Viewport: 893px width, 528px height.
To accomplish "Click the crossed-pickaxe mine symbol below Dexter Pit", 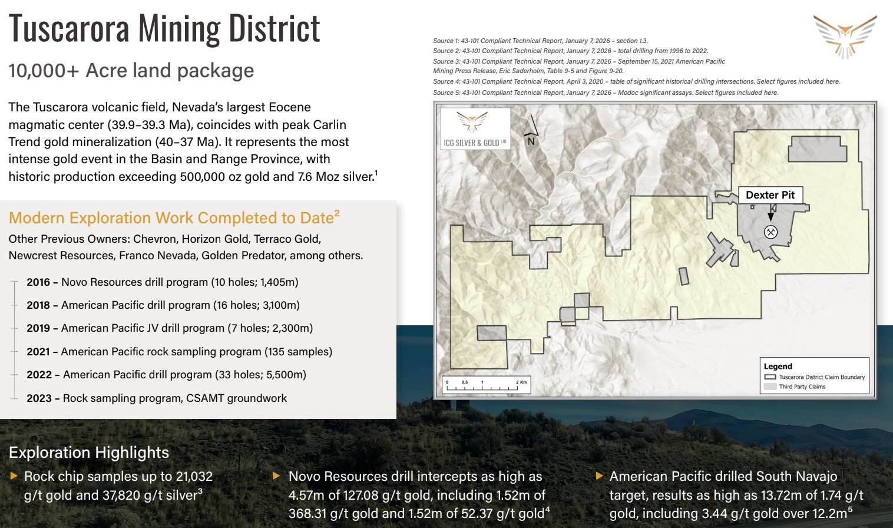I will [x=770, y=232].
